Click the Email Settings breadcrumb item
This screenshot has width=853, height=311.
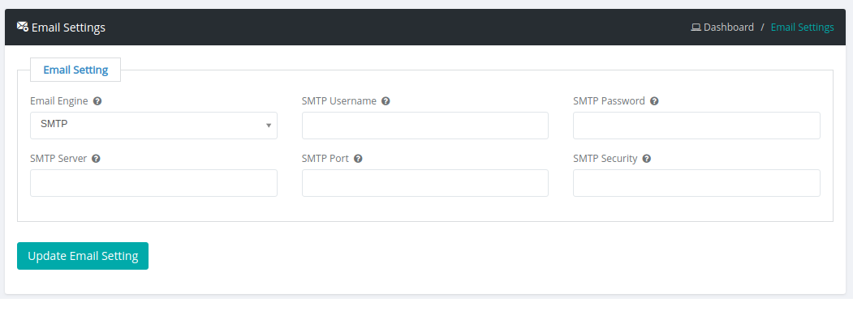803,28
